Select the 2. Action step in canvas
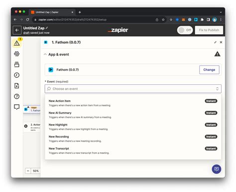 point(32,127)
